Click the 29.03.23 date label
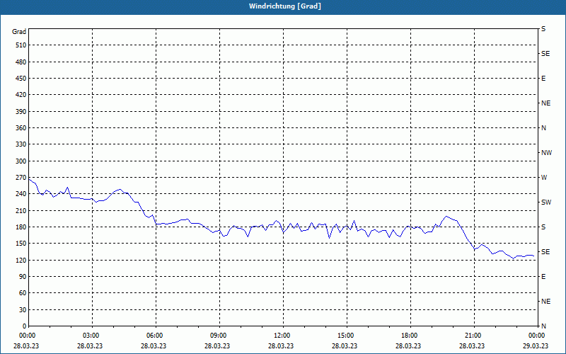 pos(536,346)
